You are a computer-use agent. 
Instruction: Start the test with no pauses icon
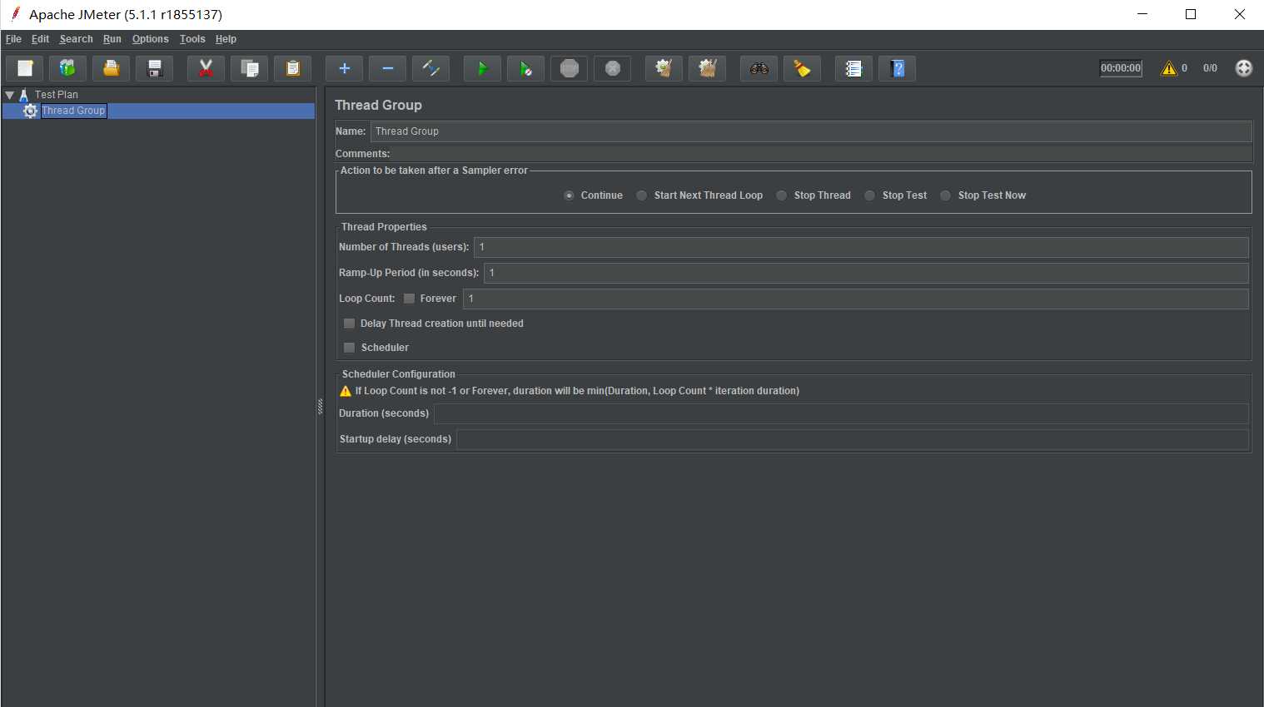(x=526, y=68)
